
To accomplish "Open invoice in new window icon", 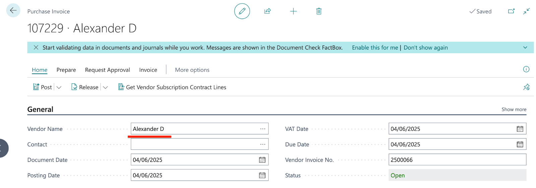I will click(511, 11).
